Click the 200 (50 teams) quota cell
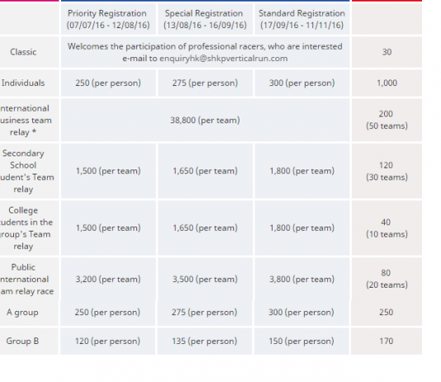This screenshot has width=441, height=382. tap(386, 120)
